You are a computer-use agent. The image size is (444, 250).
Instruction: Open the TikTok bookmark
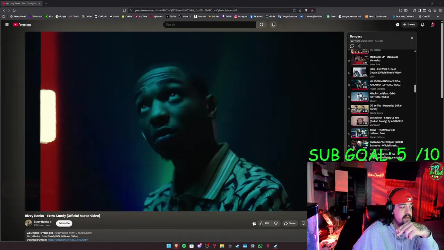click(171, 16)
